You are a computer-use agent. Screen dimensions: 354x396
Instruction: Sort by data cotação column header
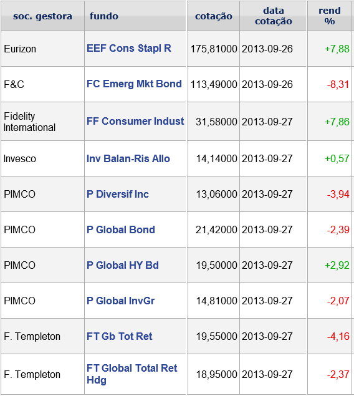[273, 16]
